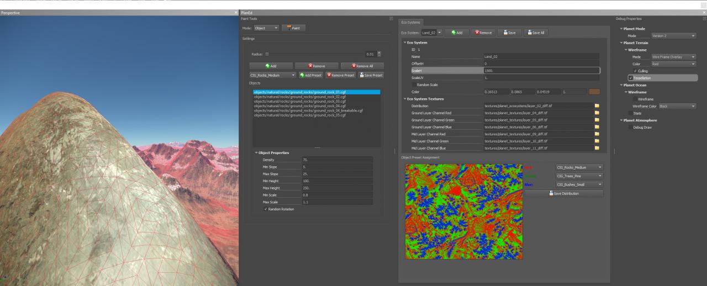Image resolution: width=707 pixels, height=286 pixels.
Task: Click the Paint button in Paint Tools
Action: 293,28
